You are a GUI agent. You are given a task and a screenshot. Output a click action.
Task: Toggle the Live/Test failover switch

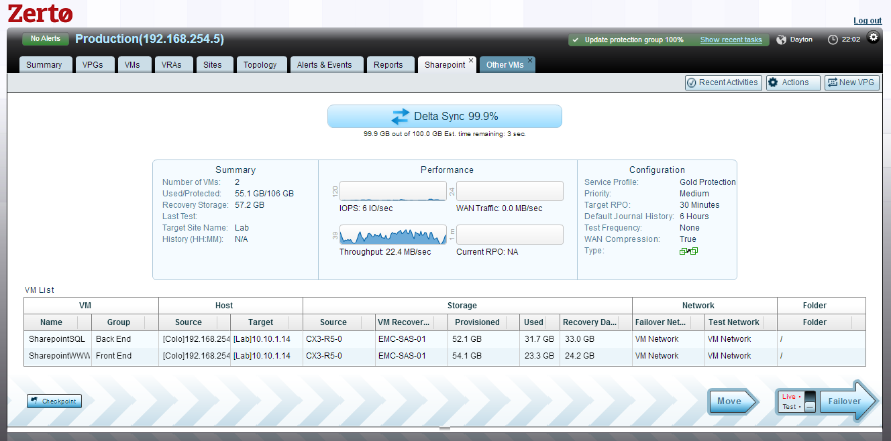(x=810, y=401)
